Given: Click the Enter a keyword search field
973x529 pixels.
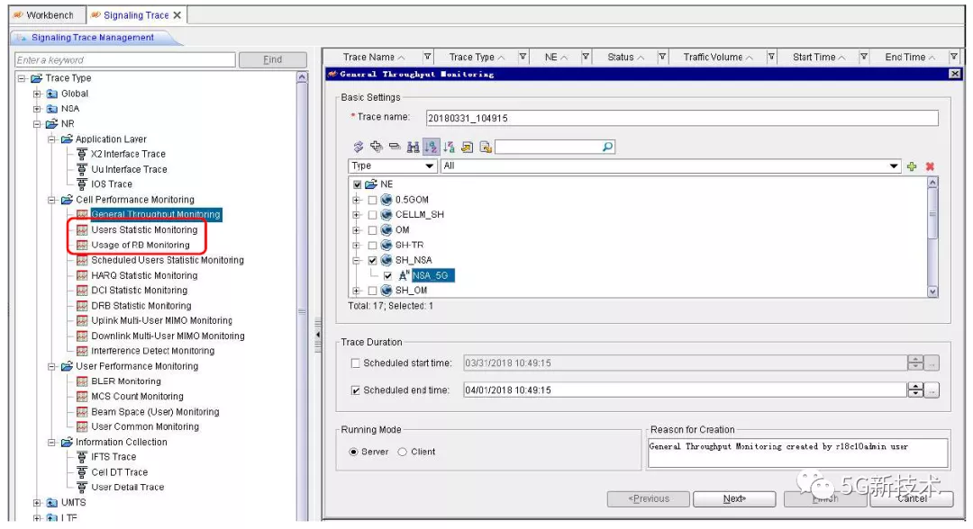Looking at the screenshot, I should coord(125,60).
